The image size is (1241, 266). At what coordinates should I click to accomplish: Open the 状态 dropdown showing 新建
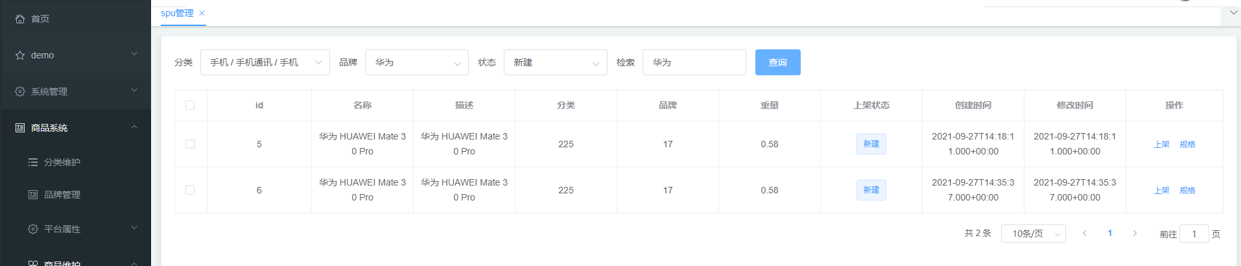[556, 62]
